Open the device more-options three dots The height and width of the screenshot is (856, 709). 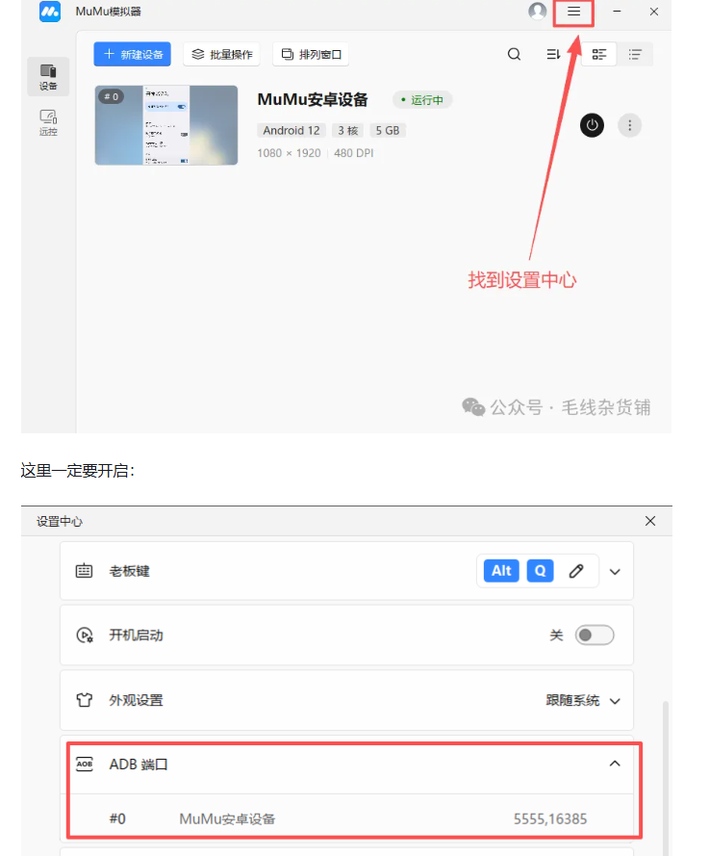coord(629,125)
